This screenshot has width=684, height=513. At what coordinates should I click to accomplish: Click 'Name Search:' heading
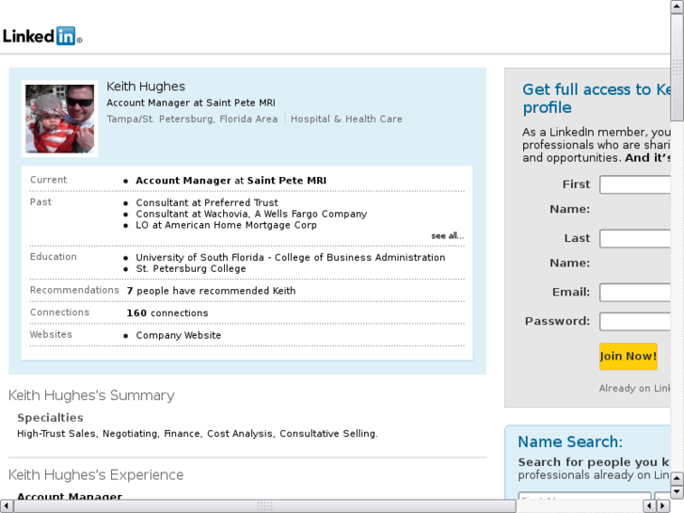click(570, 441)
